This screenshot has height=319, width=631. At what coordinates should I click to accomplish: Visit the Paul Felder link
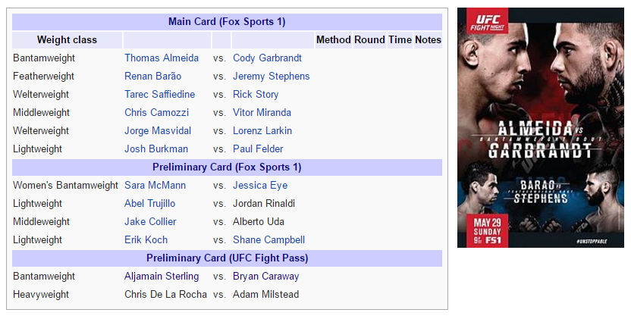coord(258,149)
